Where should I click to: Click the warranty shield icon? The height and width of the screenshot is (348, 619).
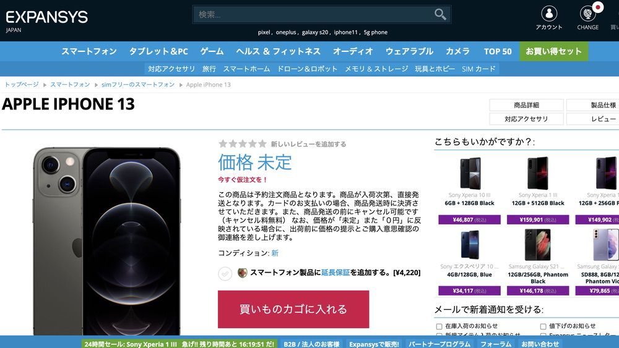[x=243, y=273]
